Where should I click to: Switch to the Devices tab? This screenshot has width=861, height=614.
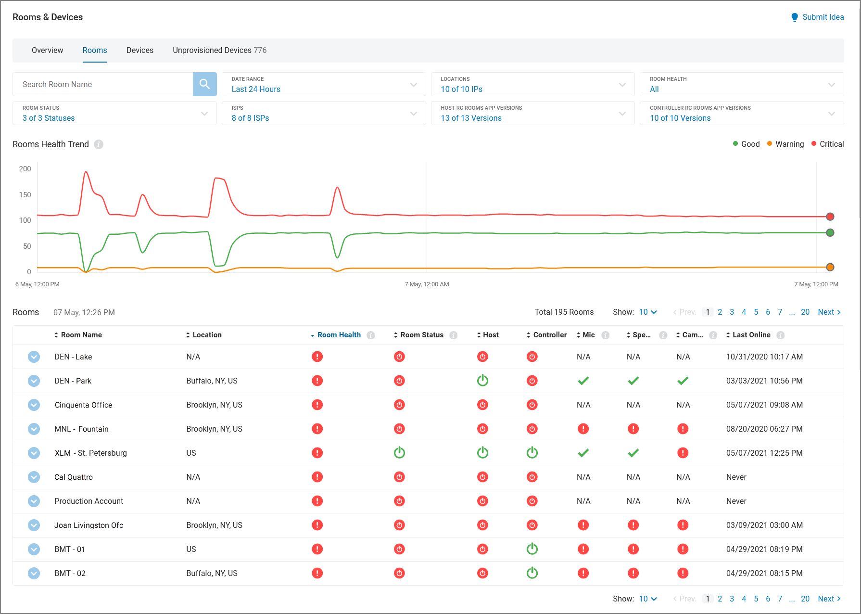pyautogui.click(x=139, y=50)
